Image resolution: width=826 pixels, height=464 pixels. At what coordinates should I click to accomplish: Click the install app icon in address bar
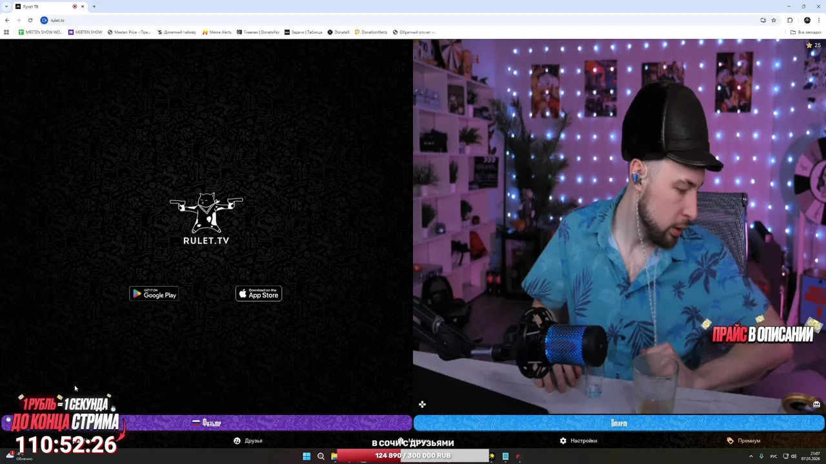click(763, 20)
